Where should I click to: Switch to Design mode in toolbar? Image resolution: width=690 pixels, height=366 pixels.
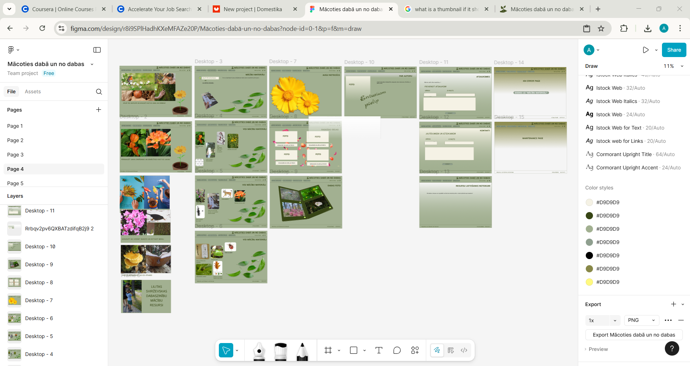[x=451, y=350]
